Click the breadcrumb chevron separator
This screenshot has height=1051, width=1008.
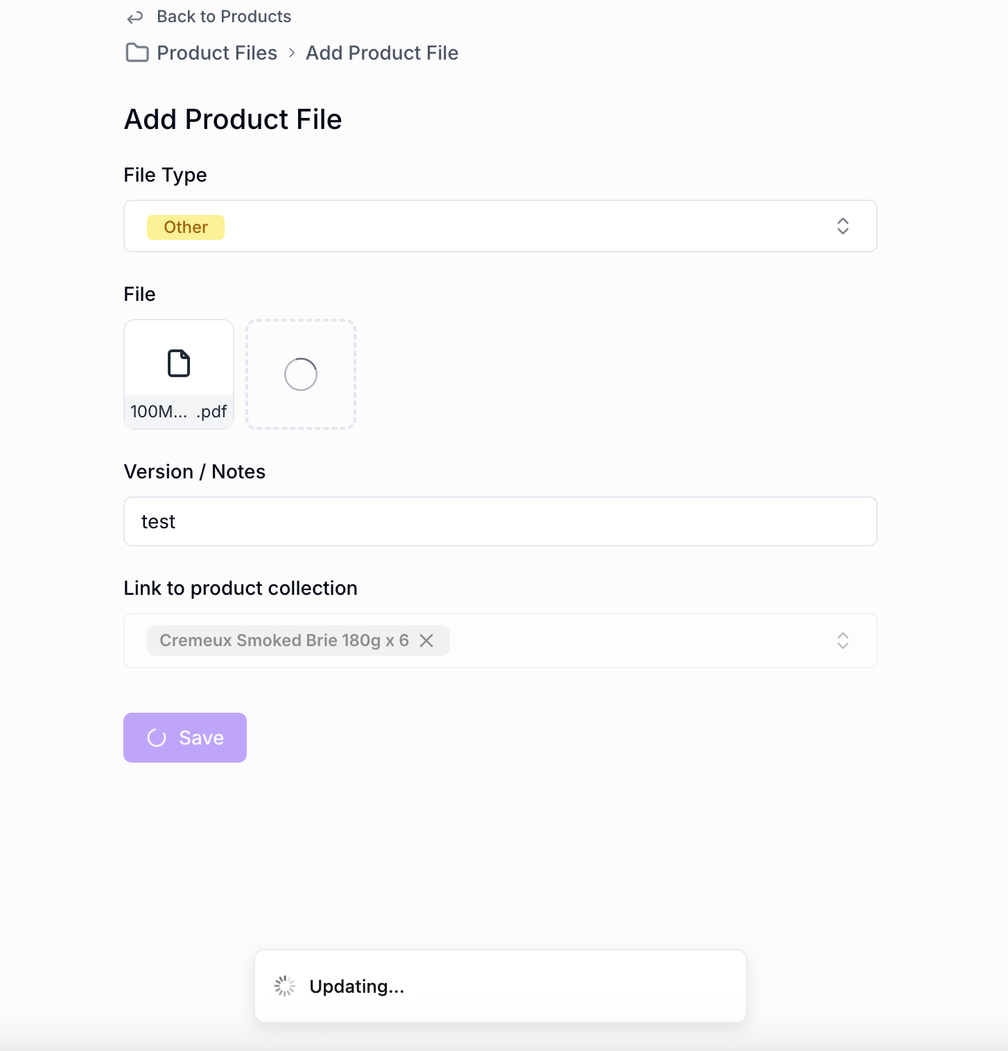click(292, 53)
